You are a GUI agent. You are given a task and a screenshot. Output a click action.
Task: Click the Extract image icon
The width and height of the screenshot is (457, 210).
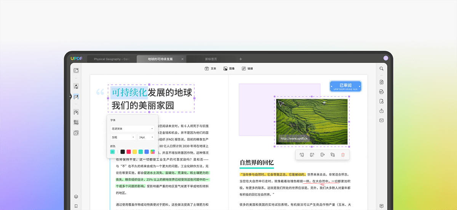coord(322,155)
